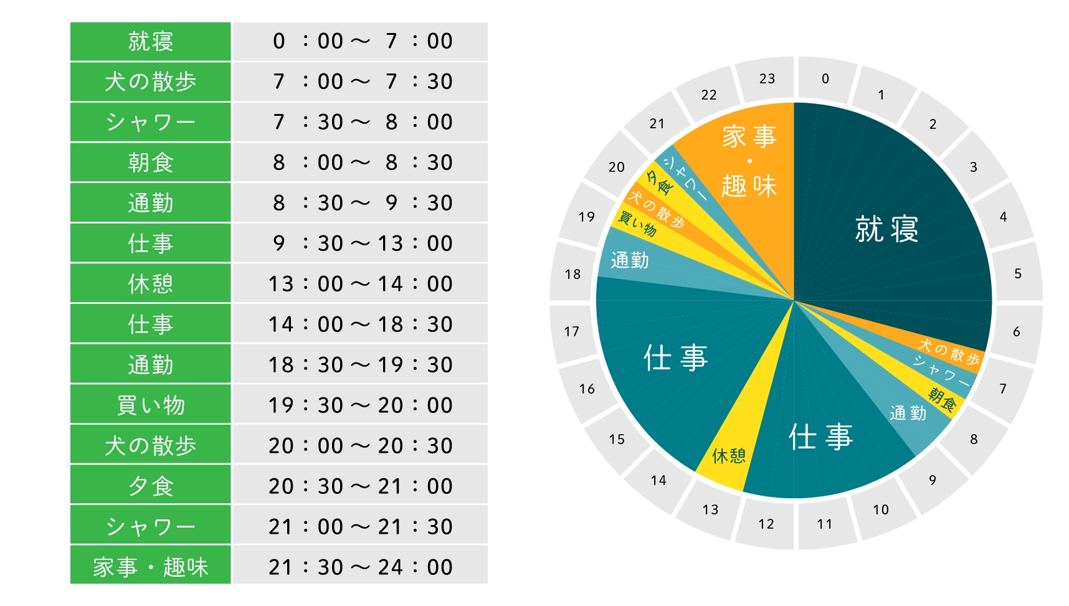The width and height of the screenshot is (1069, 606).
Task: Click the 夕食 label in the table
Action: 150,486
